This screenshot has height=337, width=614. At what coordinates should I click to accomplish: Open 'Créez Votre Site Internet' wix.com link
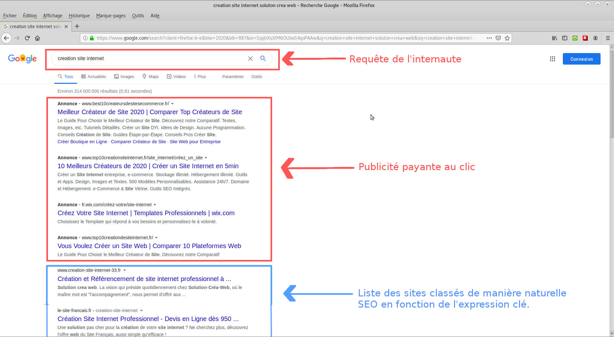pyautogui.click(x=146, y=213)
